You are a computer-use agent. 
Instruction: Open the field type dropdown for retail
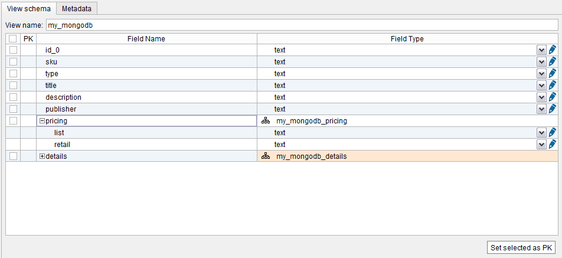point(541,145)
